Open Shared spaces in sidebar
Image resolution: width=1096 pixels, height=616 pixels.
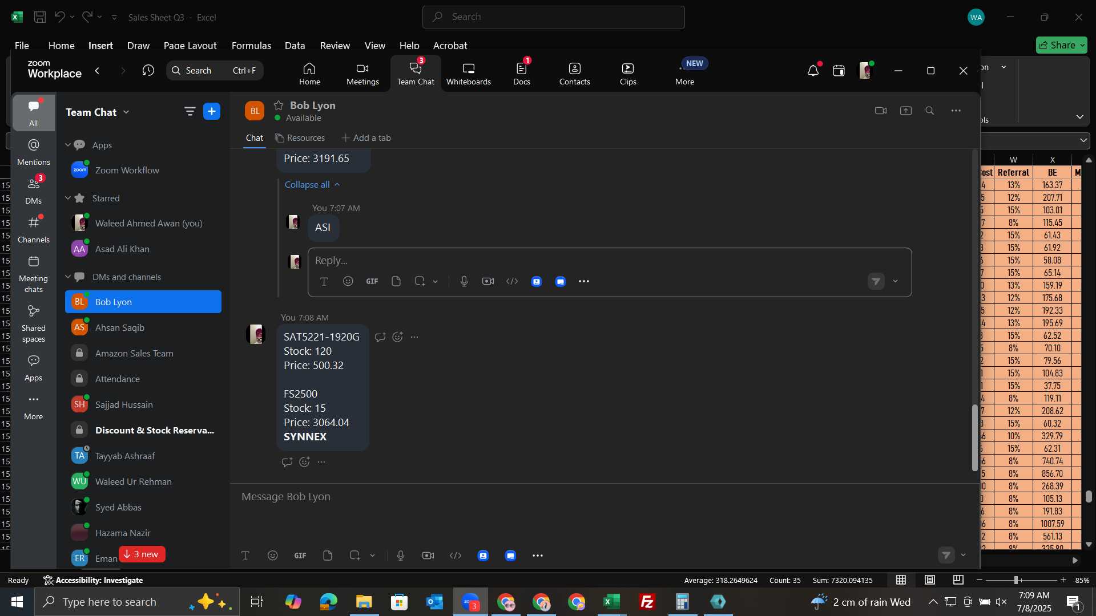tap(34, 324)
